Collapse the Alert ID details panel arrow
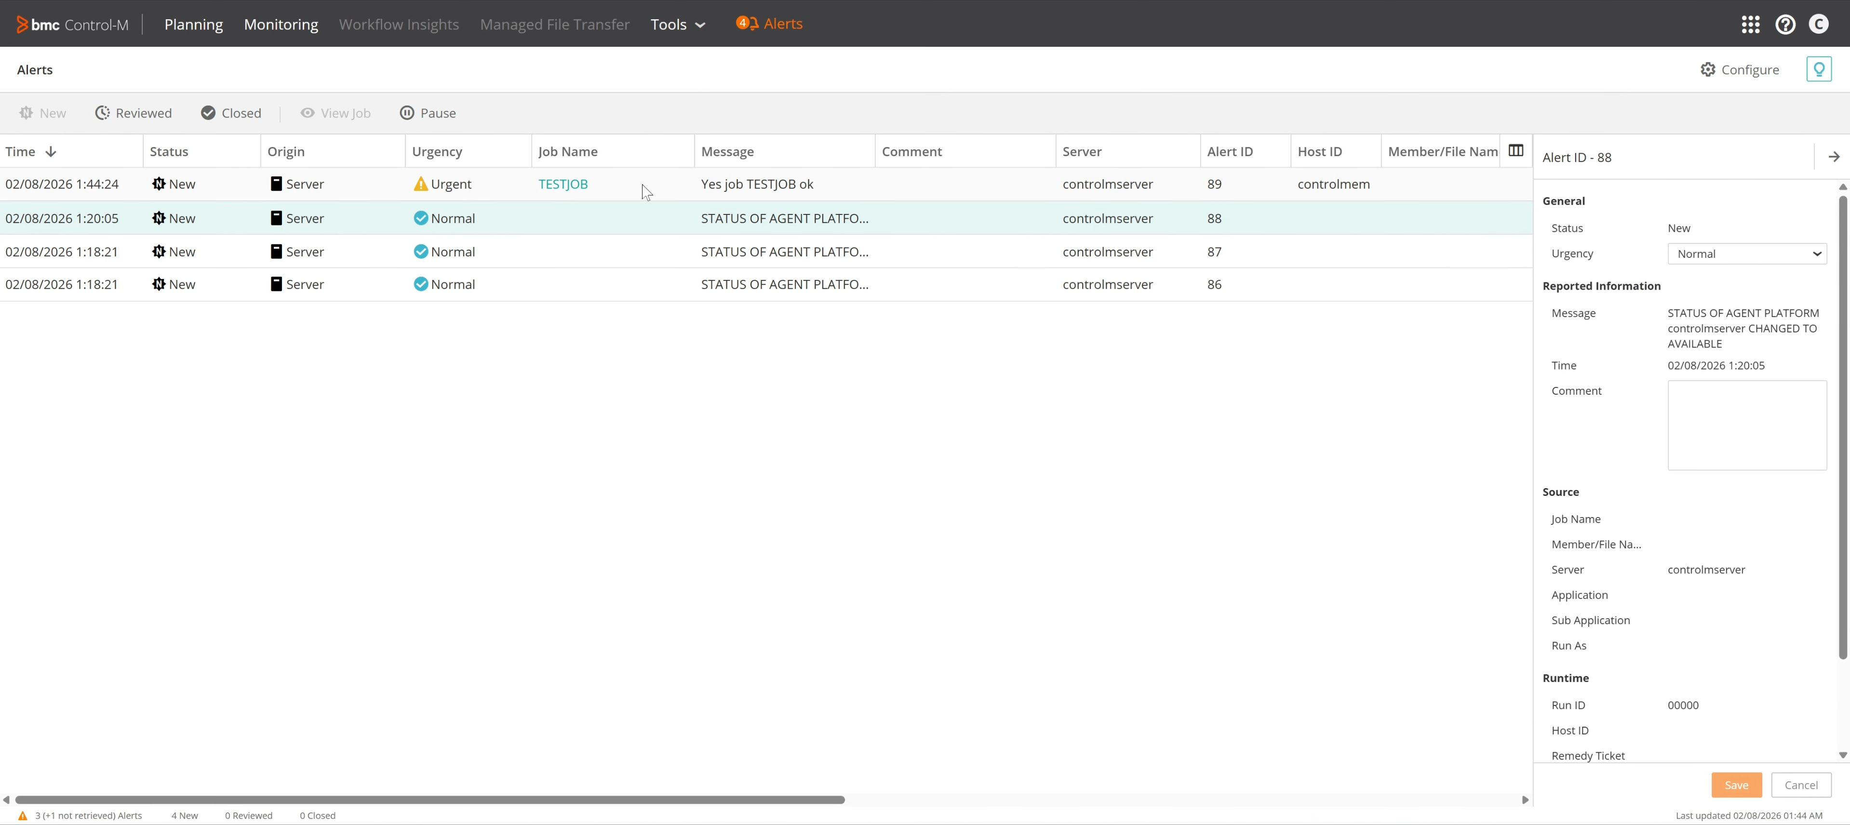Viewport: 1850px width, 825px height. coord(1834,157)
